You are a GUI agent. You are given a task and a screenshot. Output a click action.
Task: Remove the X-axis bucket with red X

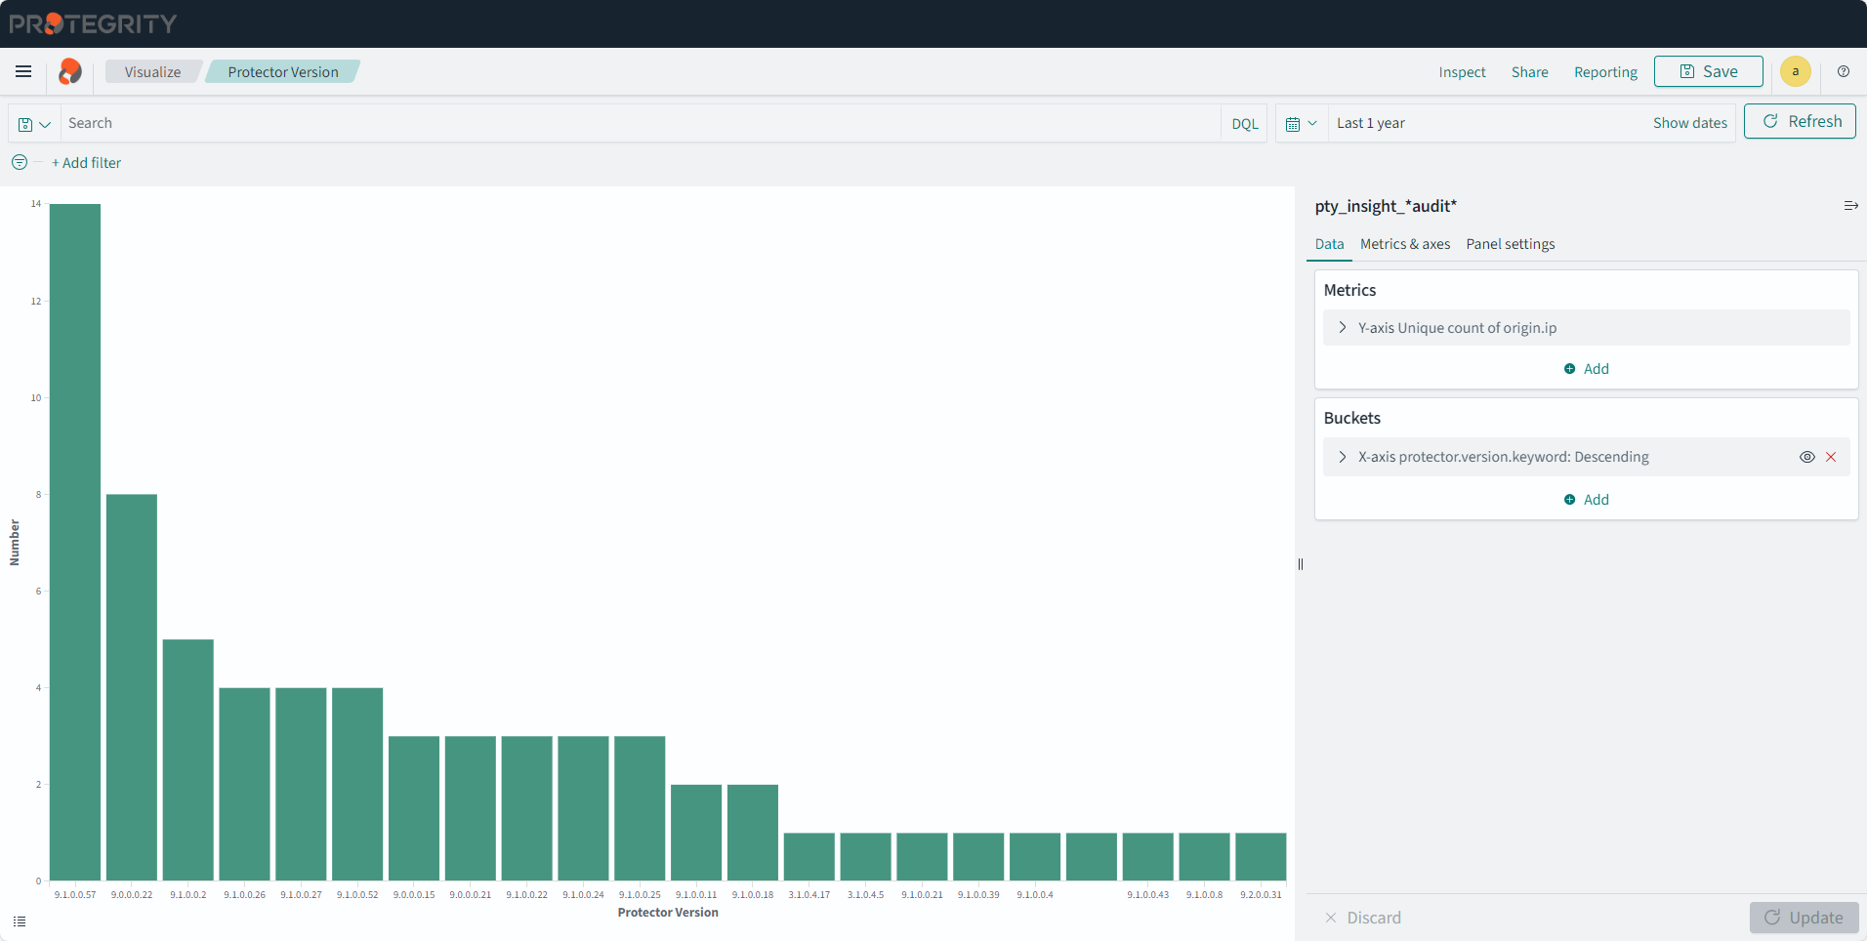pyautogui.click(x=1831, y=457)
